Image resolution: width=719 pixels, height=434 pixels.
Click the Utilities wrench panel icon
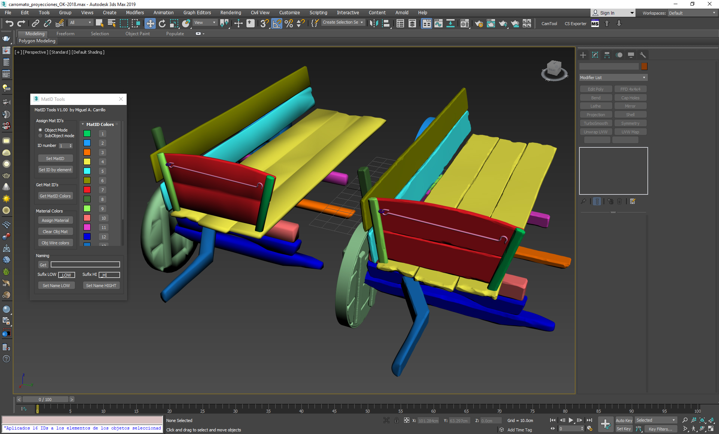[x=643, y=55]
